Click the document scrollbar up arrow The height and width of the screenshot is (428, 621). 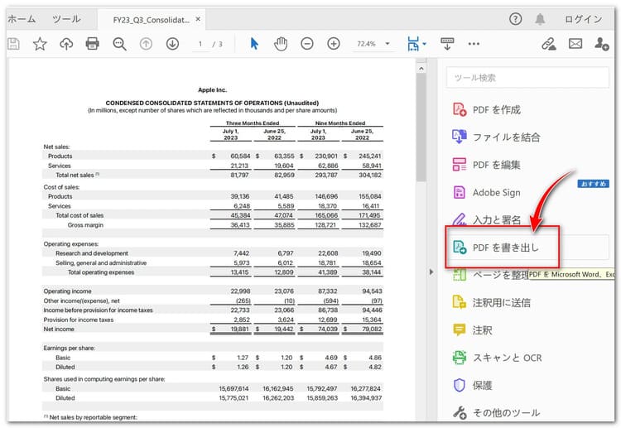pyautogui.click(x=421, y=69)
